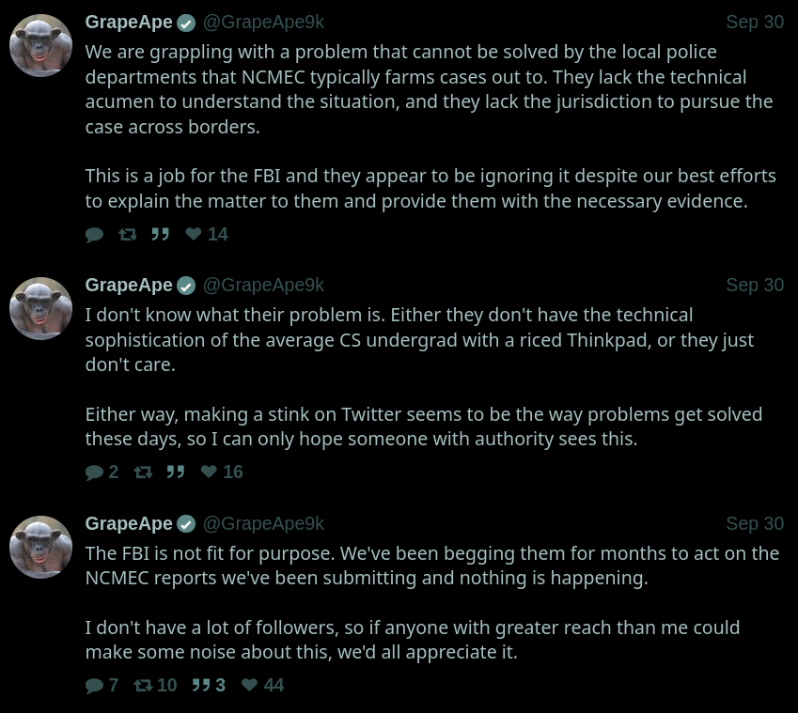798x713 pixels.
Task: Reply to the first tweet about NCMEC
Action: pyautogui.click(x=94, y=235)
